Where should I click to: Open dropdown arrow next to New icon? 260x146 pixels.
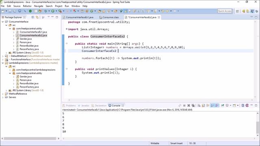coord(6,11)
